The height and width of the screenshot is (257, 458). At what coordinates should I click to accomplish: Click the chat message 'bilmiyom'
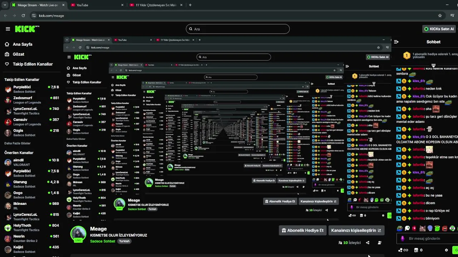tap(433, 218)
